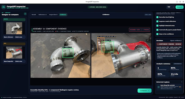Click the image resolution label beside Evidence title
Image resolution: width=185 pixels, height=99 pixels.
(148, 15)
